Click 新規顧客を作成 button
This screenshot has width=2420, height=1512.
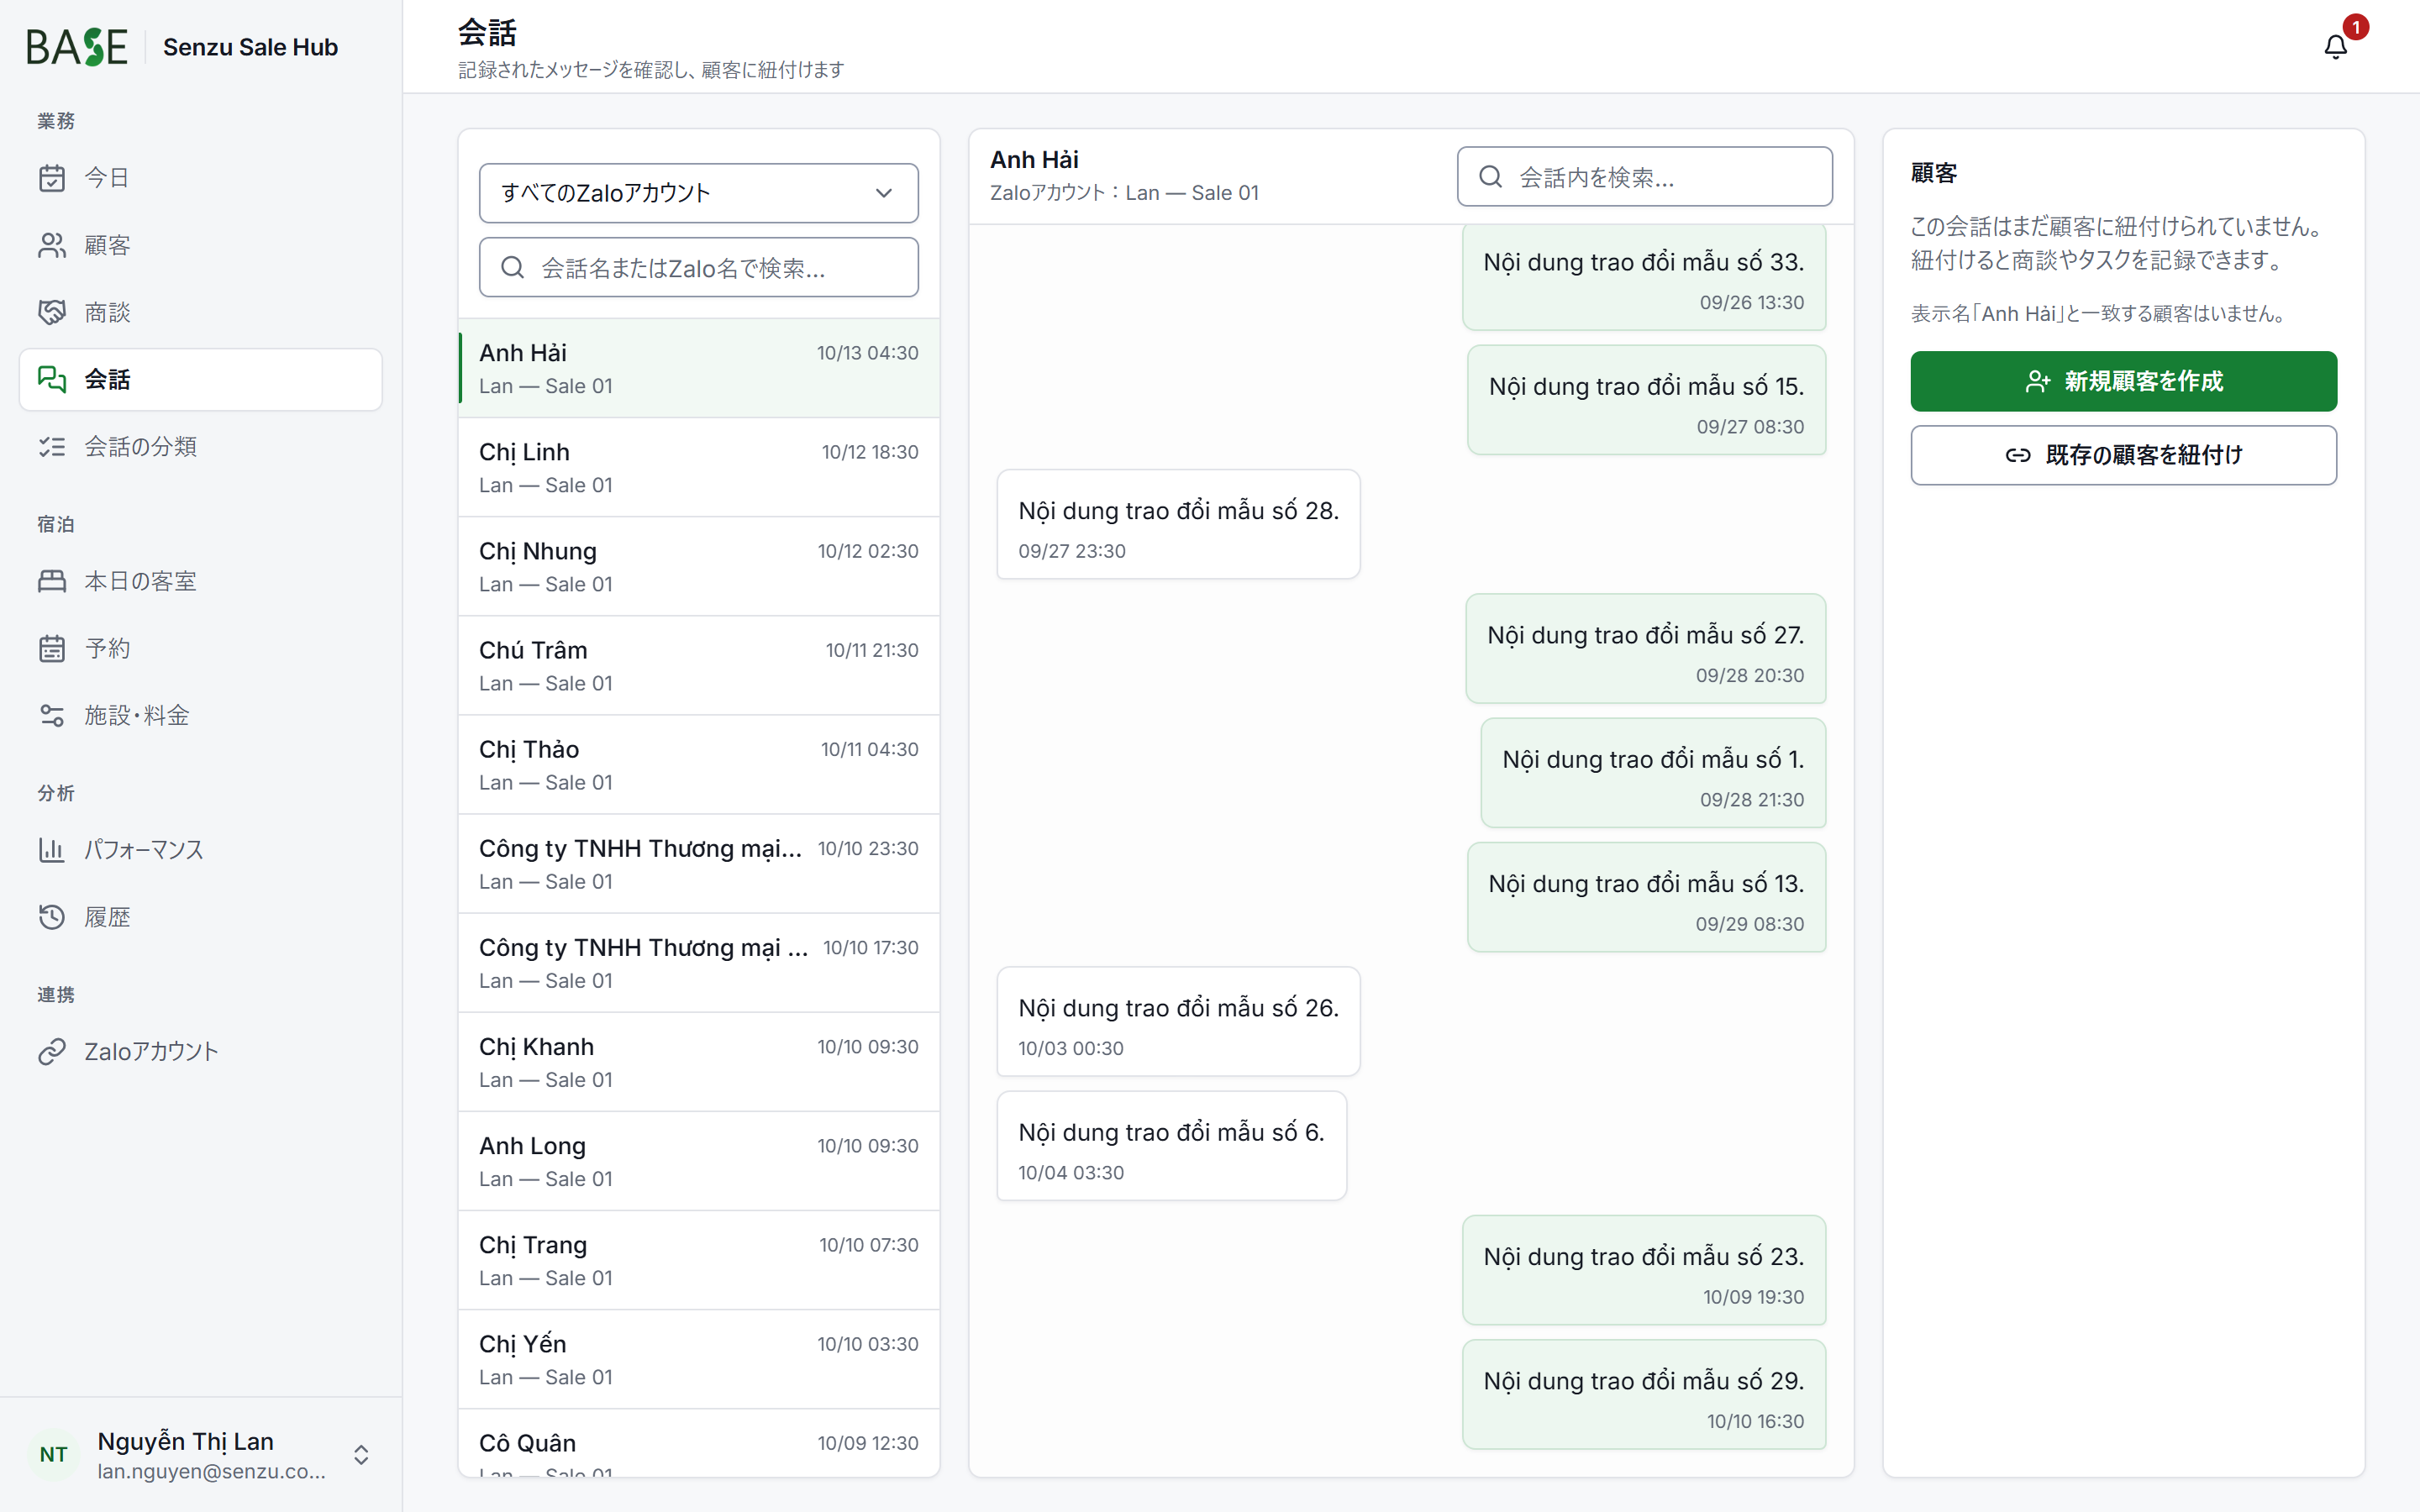point(2124,381)
